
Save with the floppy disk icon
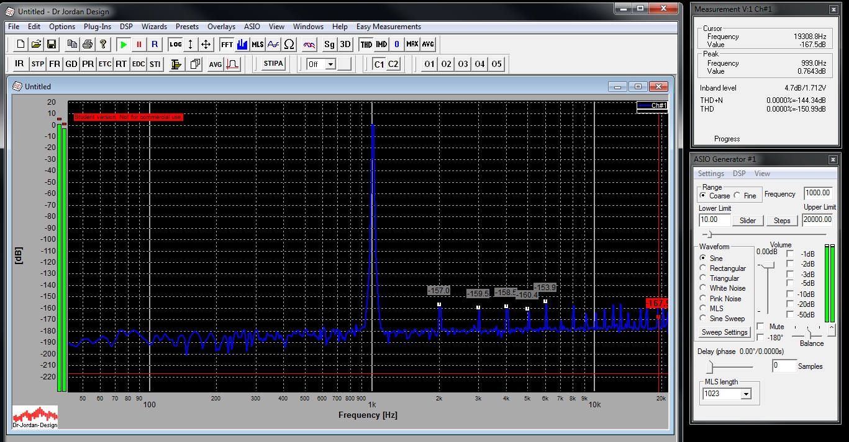[x=52, y=44]
